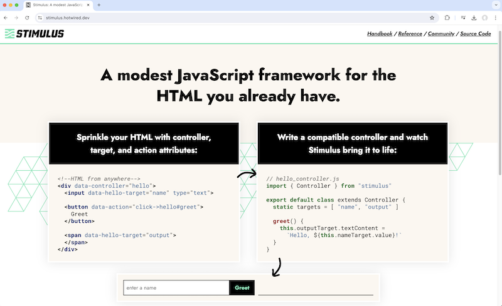Reload the page with the refresh icon
Image resolution: width=502 pixels, height=306 pixels.
(28, 18)
